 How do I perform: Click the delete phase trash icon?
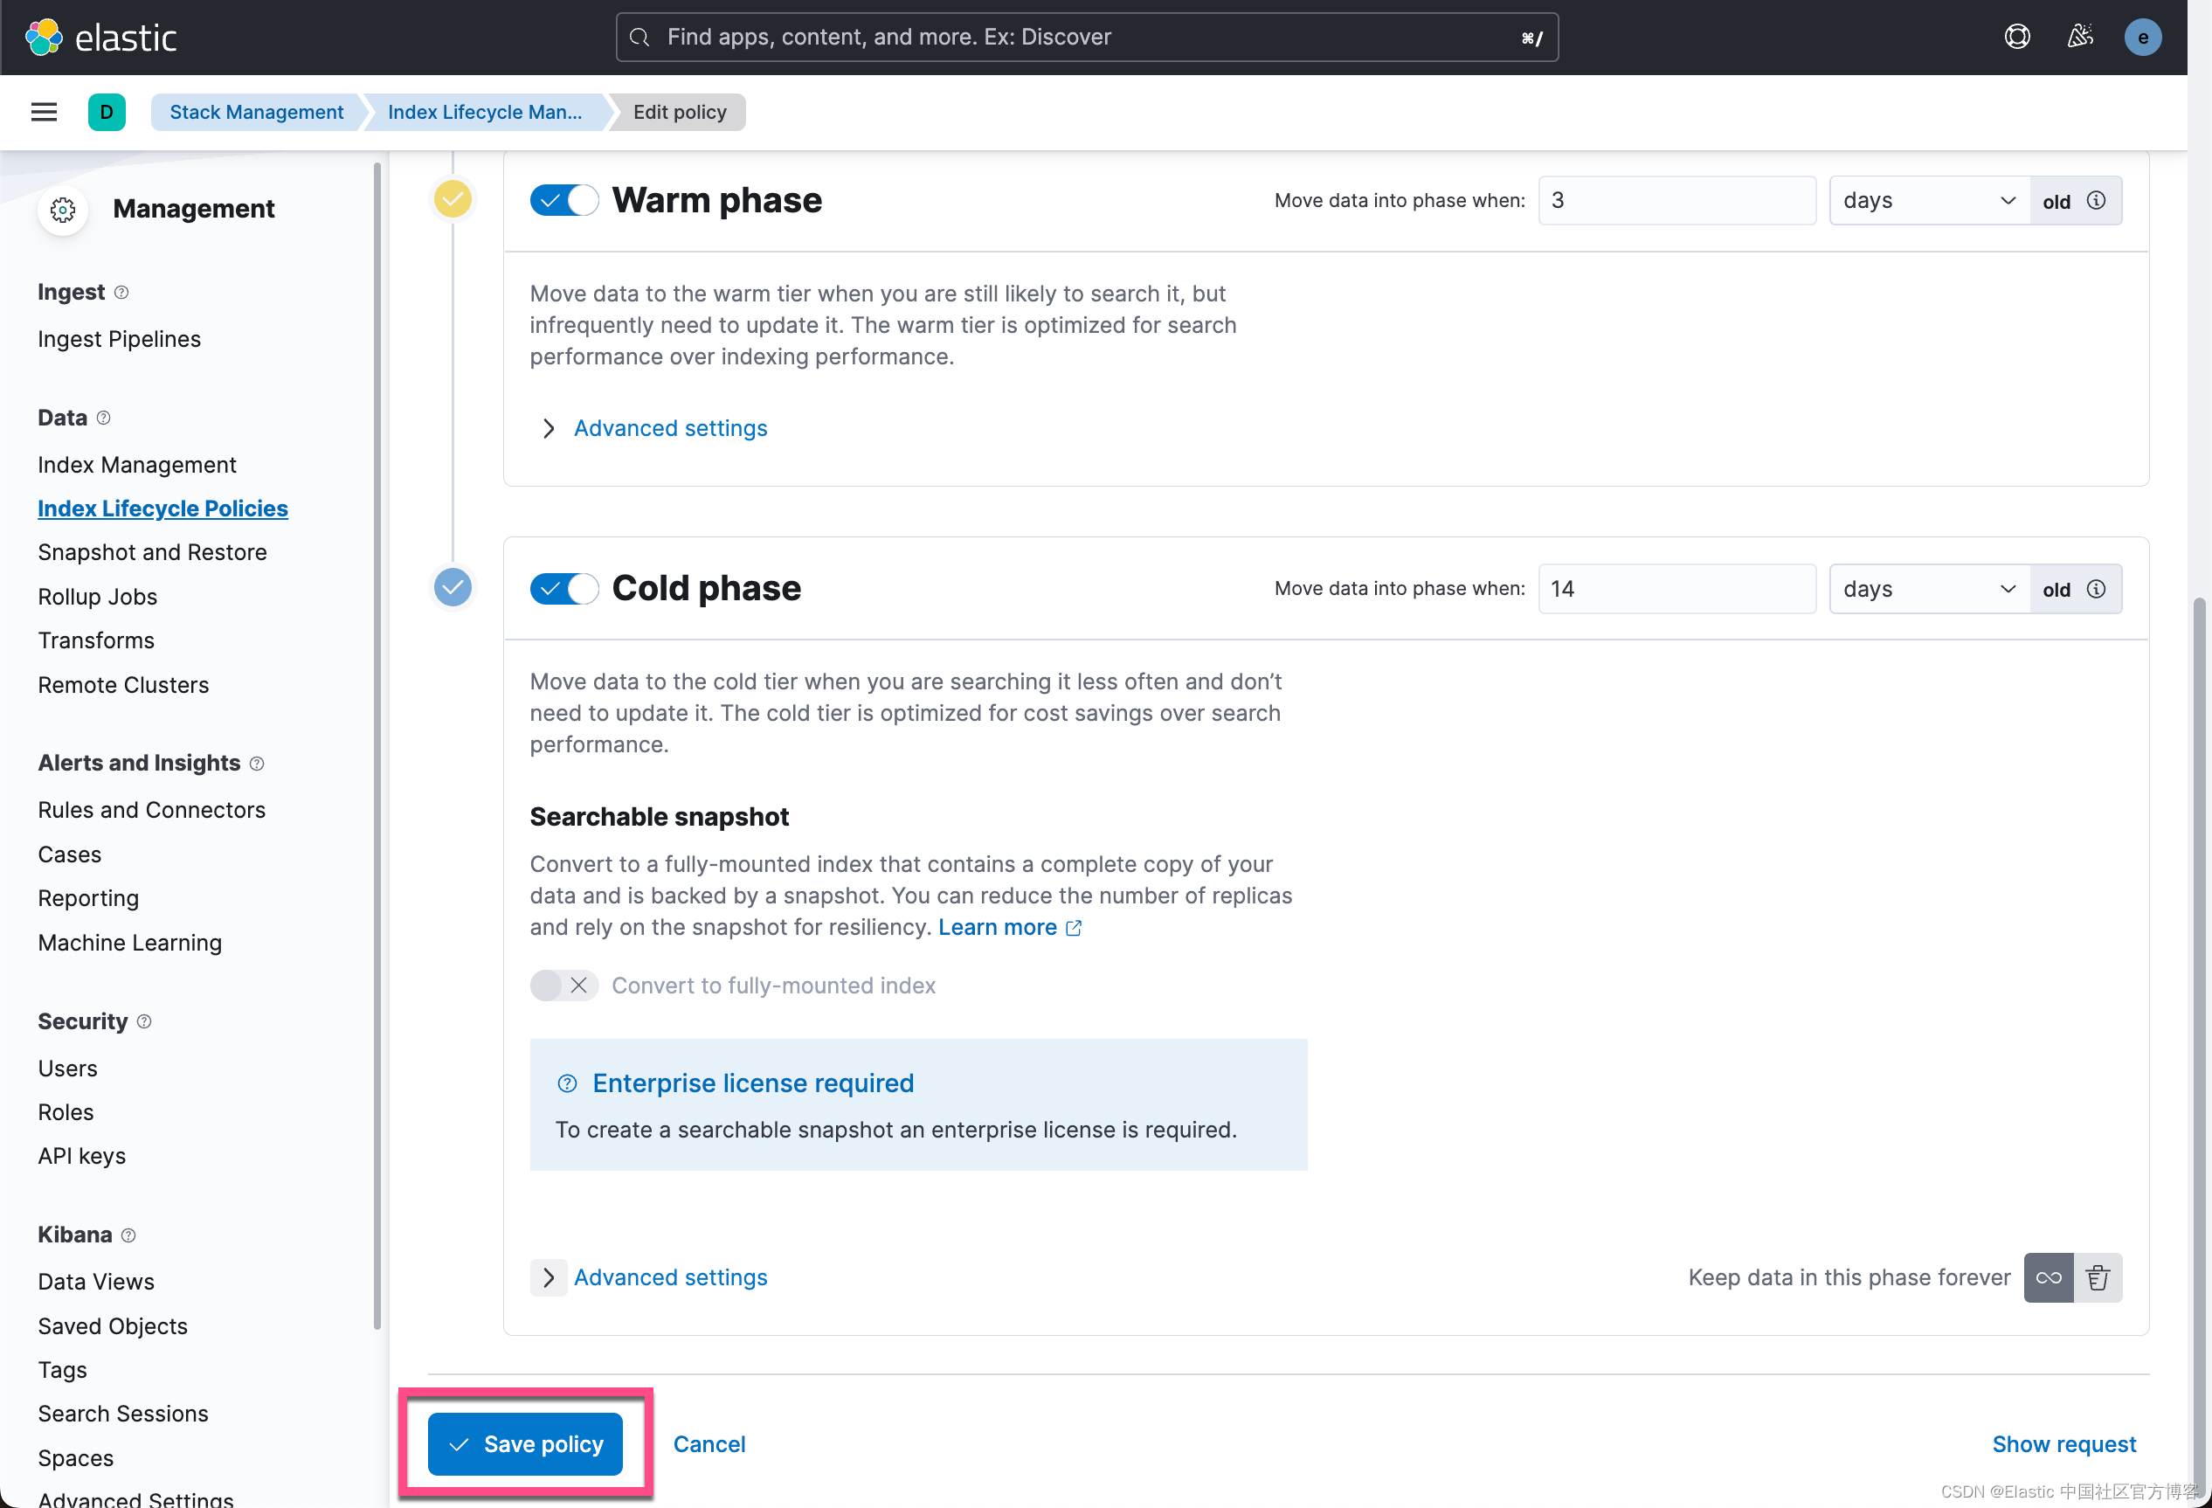2097,1277
